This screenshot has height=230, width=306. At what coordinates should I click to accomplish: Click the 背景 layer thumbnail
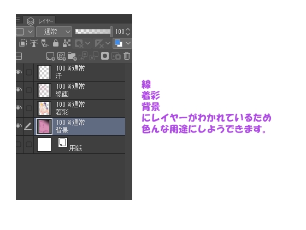[44, 127]
